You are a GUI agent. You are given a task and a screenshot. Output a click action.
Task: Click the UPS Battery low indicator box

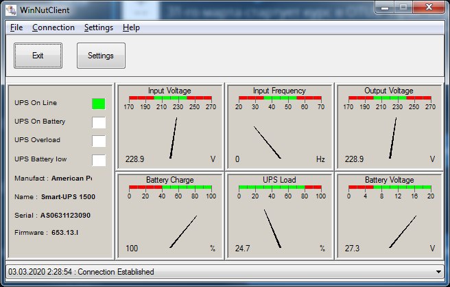[x=99, y=160]
